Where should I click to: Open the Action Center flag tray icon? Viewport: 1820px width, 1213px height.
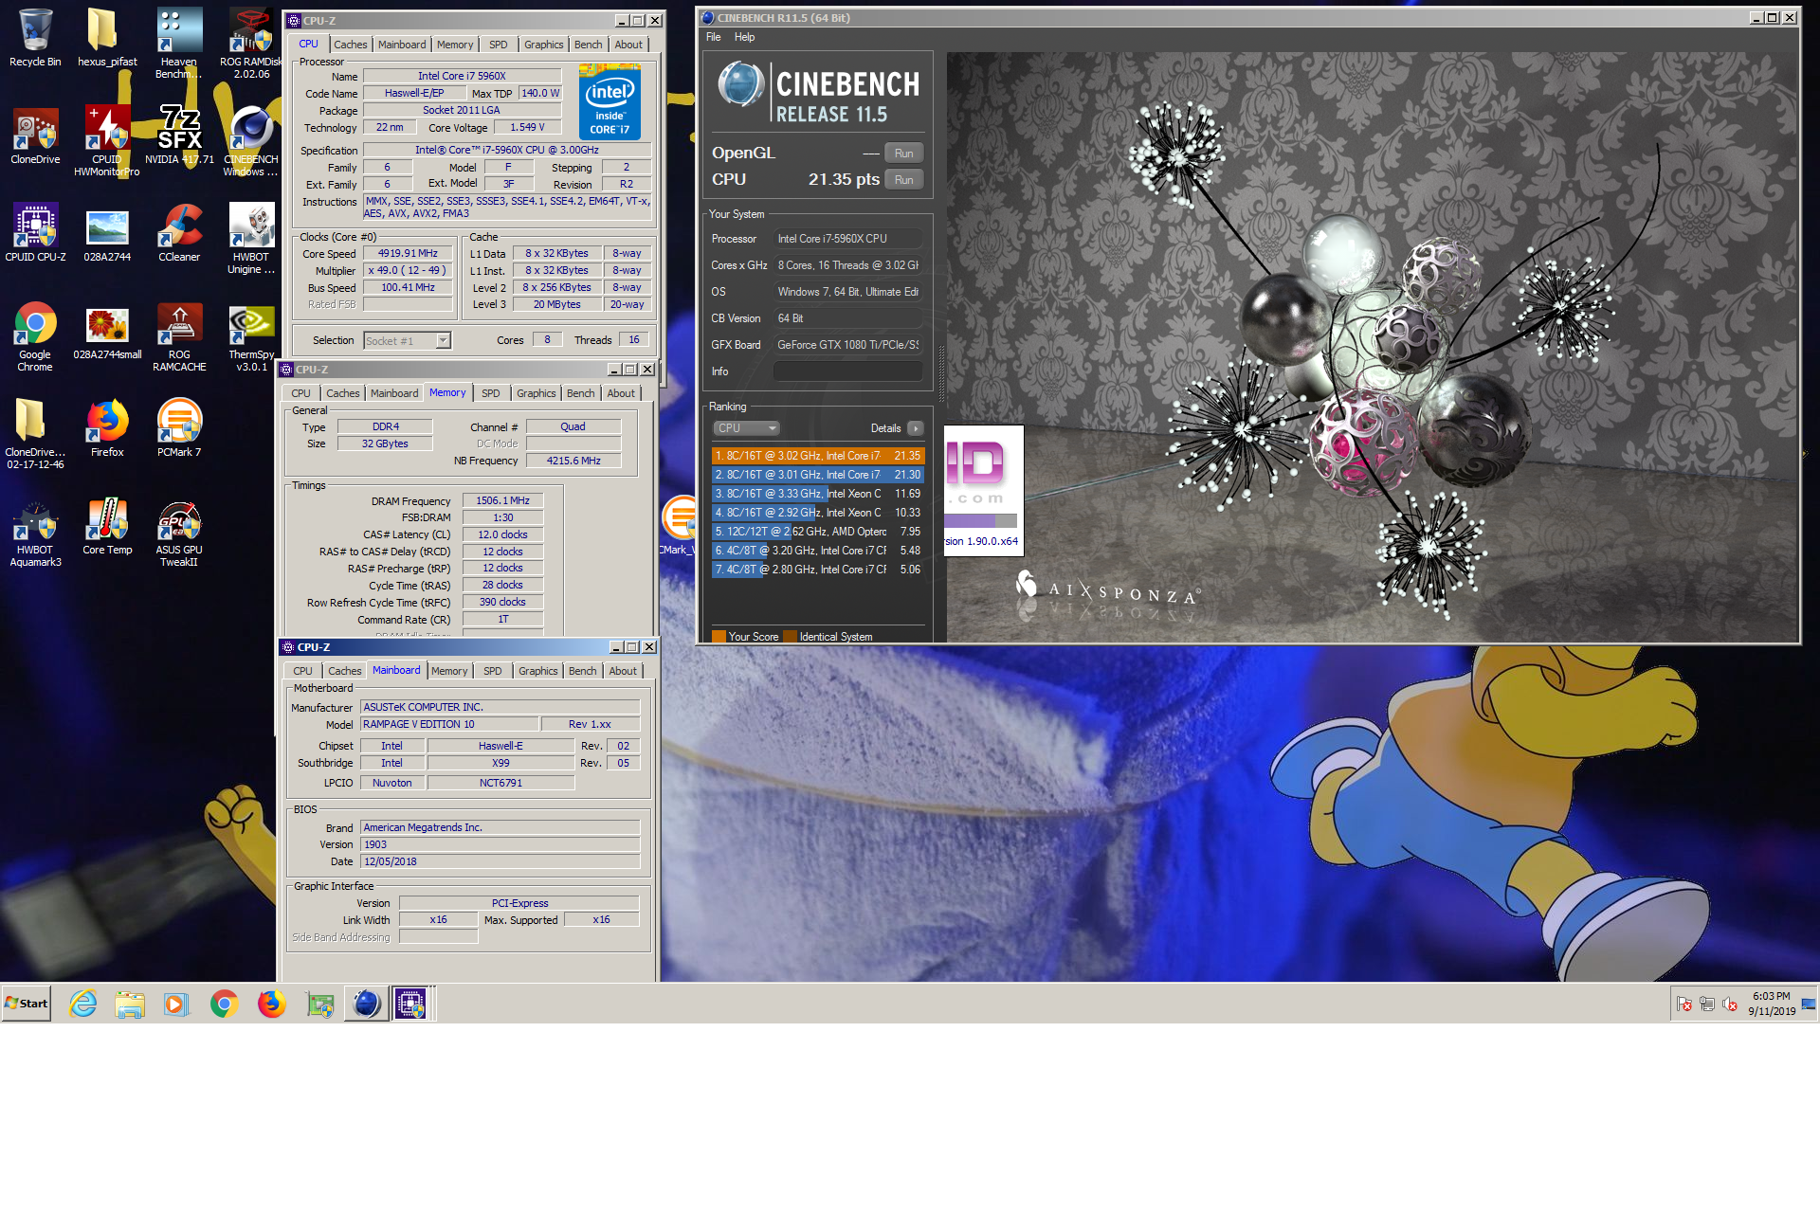(1684, 1004)
